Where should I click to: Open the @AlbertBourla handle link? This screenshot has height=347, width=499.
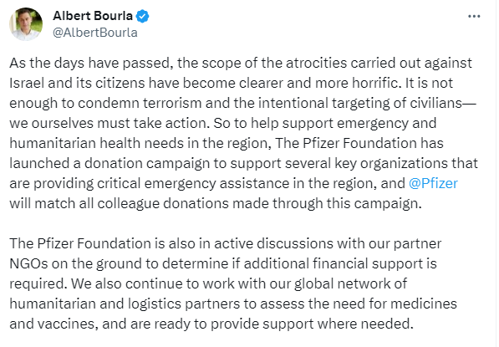pyautogui.click(x=95, y=33)
